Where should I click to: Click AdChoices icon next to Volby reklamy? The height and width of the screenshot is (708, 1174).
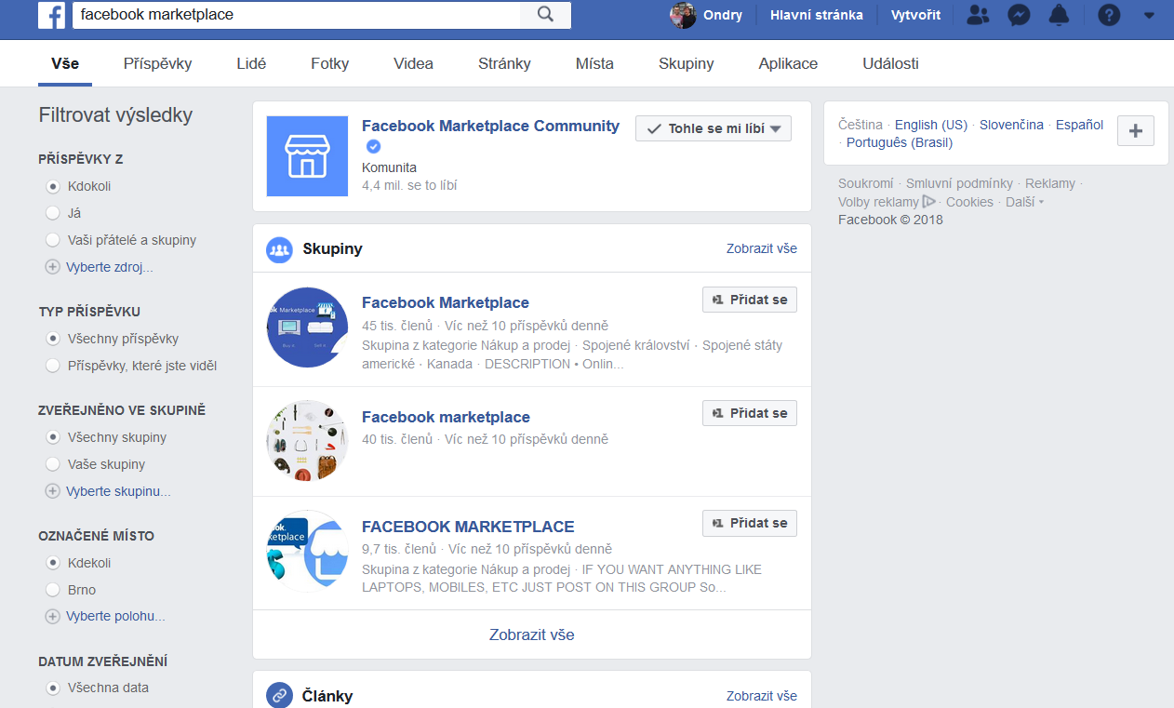click(928, 202)
